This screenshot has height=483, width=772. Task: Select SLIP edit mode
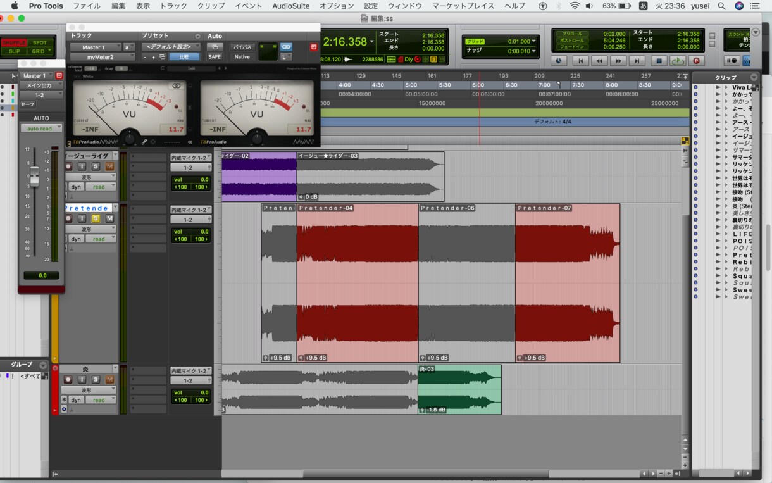point(14,51)
